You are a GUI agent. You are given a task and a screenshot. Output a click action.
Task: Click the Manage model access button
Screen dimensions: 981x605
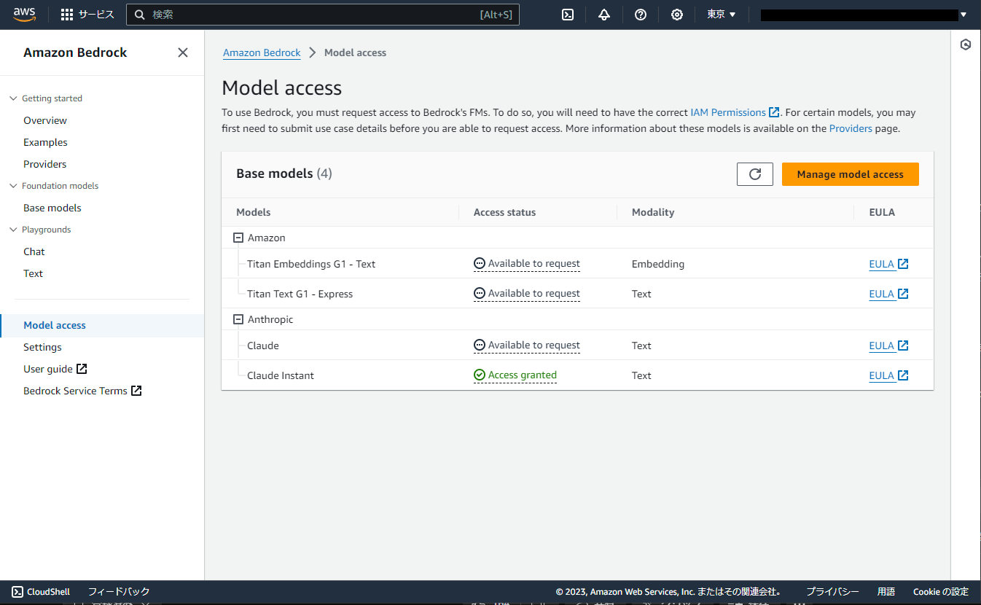(x=850, y=174)
